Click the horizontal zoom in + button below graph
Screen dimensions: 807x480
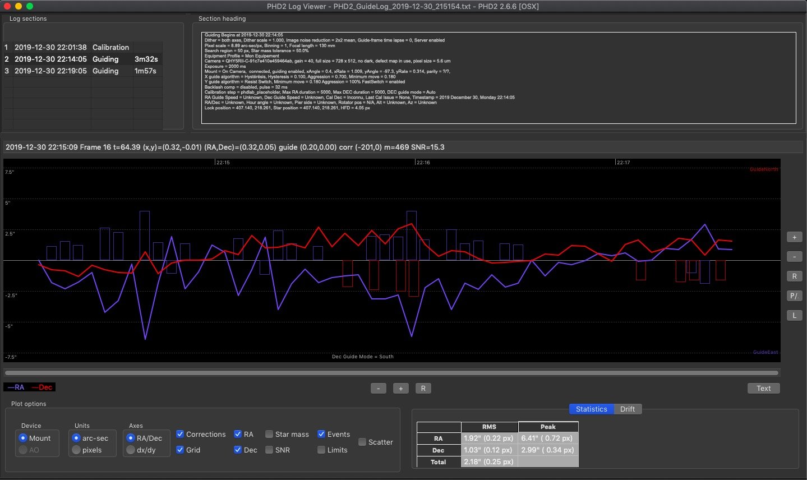click(x=400, y=388)
